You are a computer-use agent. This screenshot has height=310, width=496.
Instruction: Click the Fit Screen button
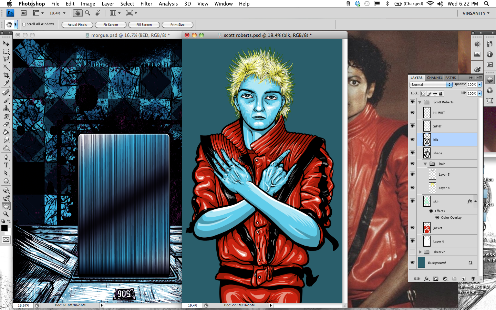pyautogui.click(x=111, y=25)
